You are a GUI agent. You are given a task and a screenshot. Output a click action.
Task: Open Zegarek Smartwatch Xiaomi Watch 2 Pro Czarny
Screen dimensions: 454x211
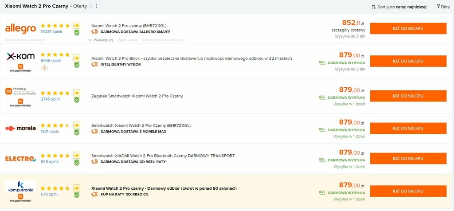(137, 96)
